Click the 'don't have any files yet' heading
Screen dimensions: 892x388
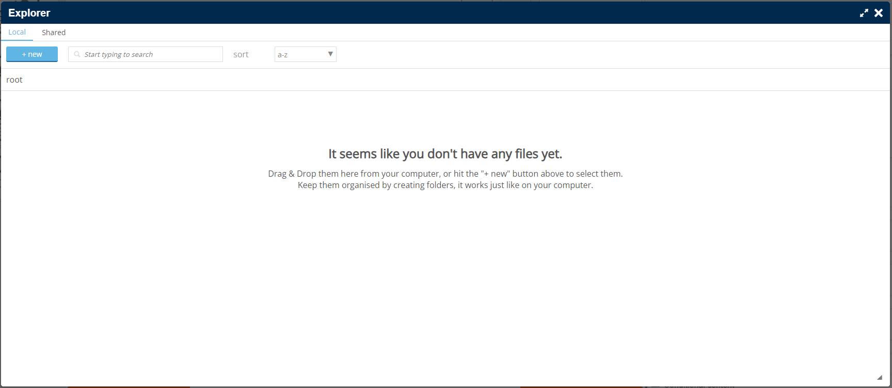[445, 154]
